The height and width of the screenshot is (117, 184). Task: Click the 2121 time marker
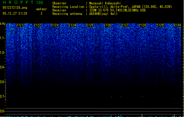20,25
